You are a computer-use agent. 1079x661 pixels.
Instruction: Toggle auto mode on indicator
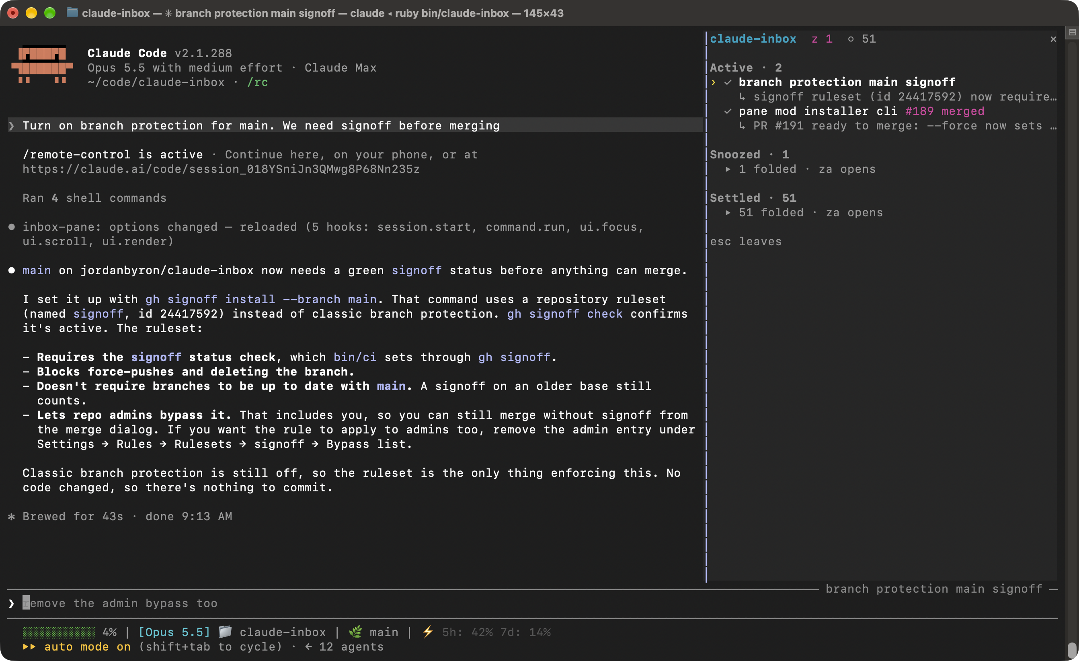87,647
